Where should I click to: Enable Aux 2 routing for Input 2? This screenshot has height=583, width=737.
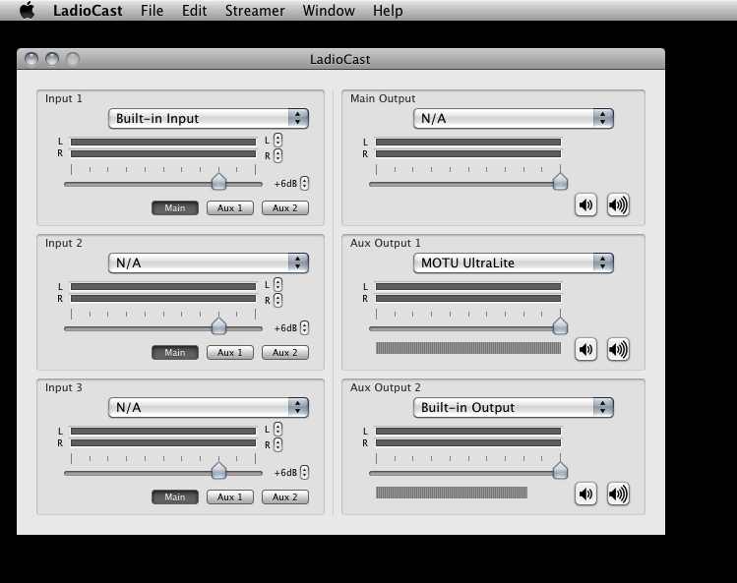pyautogui.click(x=285, y=353)
